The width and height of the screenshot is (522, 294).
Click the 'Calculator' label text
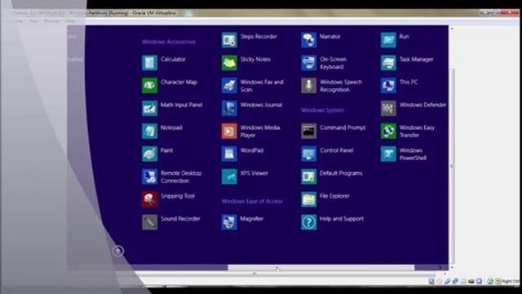[173, 60]
